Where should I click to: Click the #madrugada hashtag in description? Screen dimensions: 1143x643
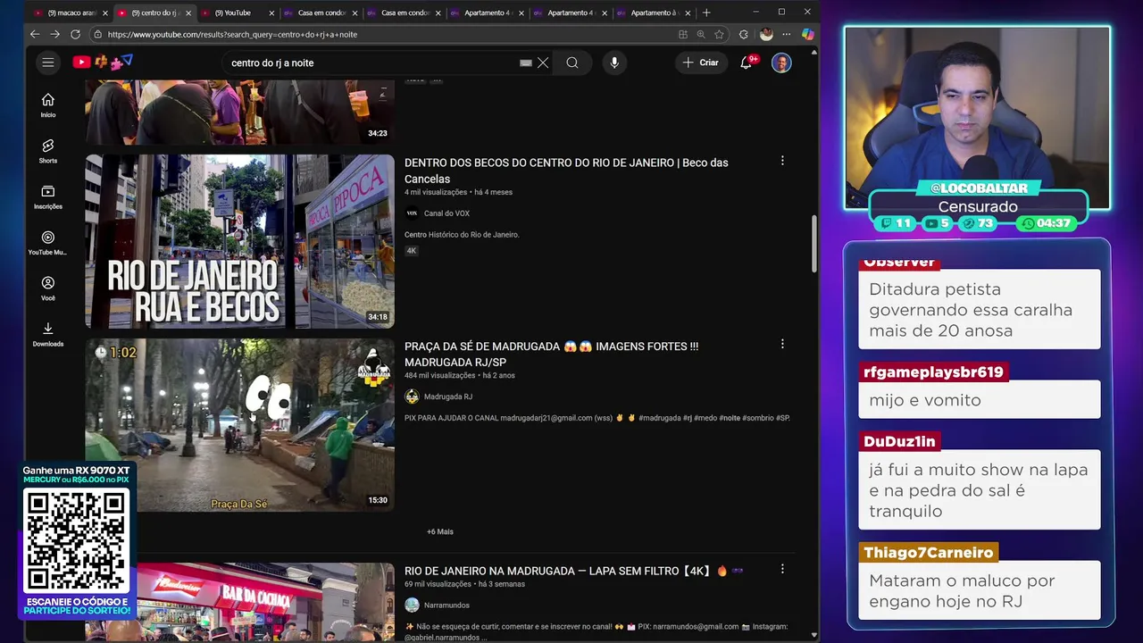(659, 418)
